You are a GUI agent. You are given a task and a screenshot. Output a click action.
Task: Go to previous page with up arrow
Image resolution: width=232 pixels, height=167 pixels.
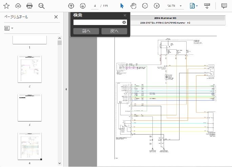point(71,6)
